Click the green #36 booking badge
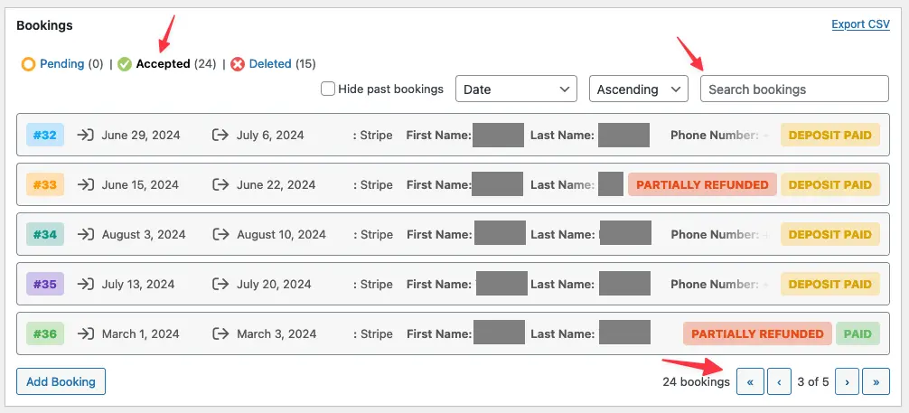The width and height of the screenshot is (909, 413). pyautogui.click(x=45, y=334)
